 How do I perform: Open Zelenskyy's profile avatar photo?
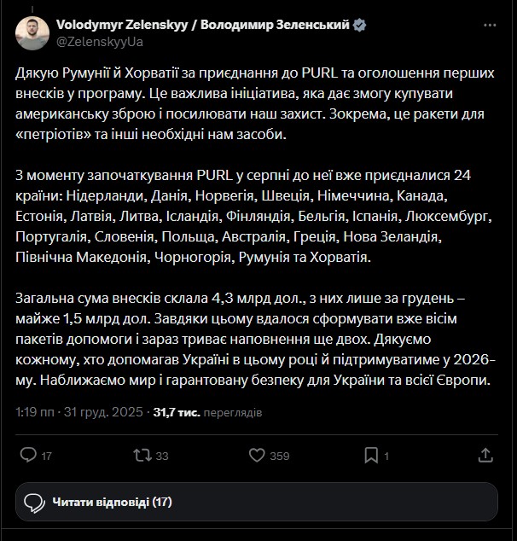(x=32, y=32)
